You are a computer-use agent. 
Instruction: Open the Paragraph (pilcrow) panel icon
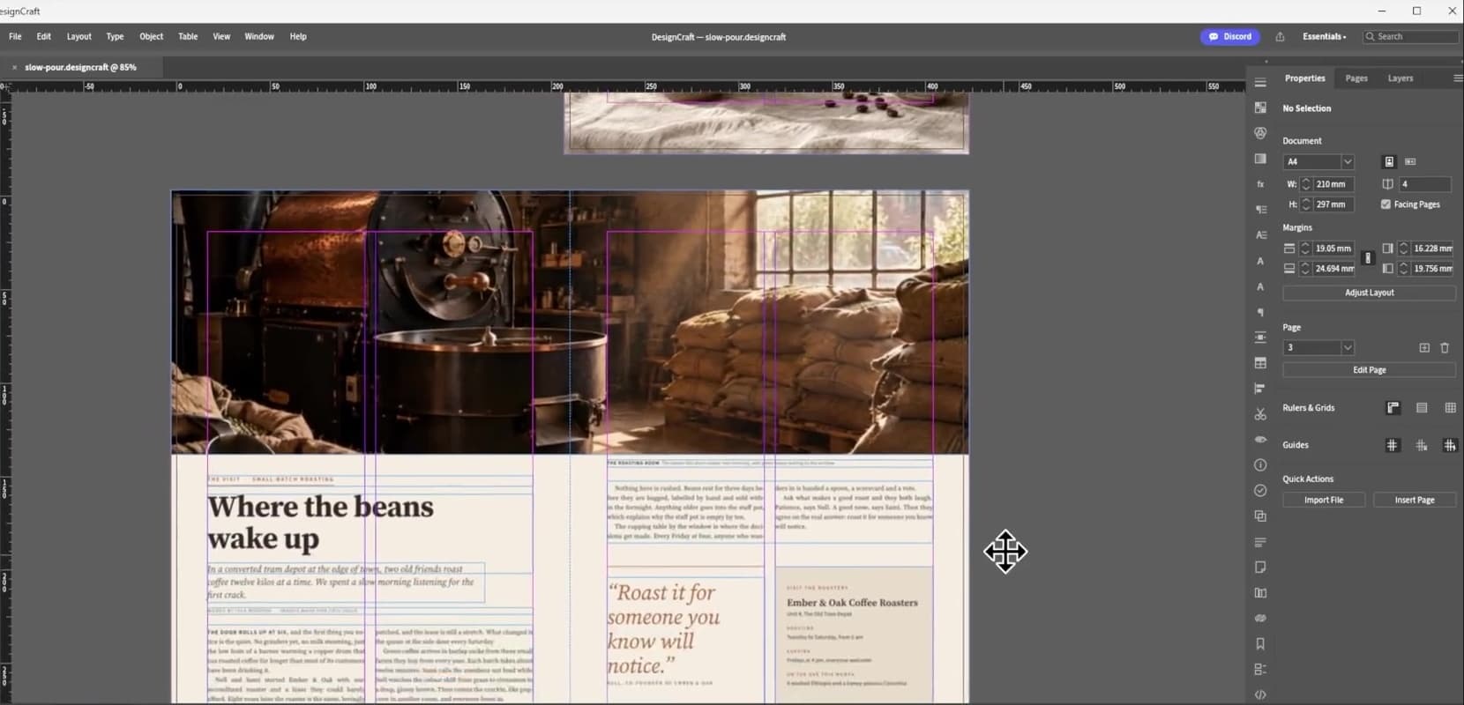coord(1260,312)
